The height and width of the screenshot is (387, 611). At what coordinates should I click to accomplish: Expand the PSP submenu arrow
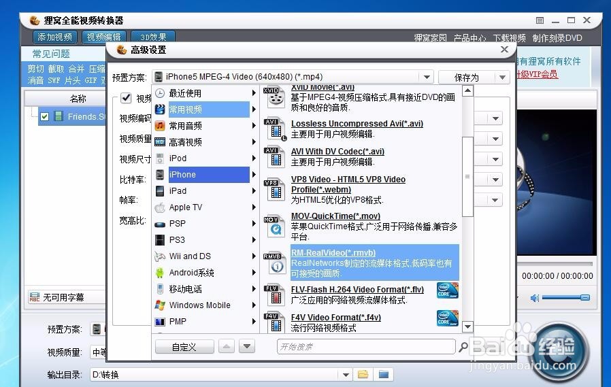254,224
